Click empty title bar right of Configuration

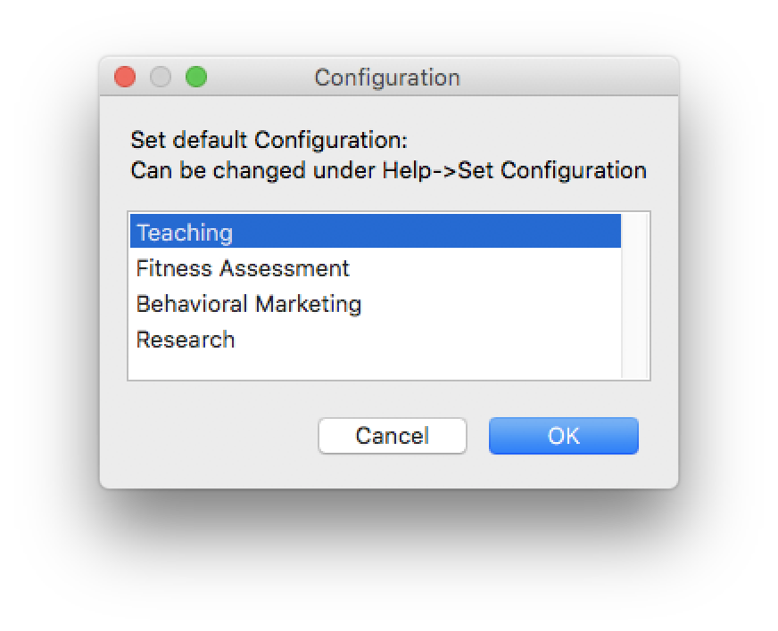pyautogui.click(x=571, y=78)
